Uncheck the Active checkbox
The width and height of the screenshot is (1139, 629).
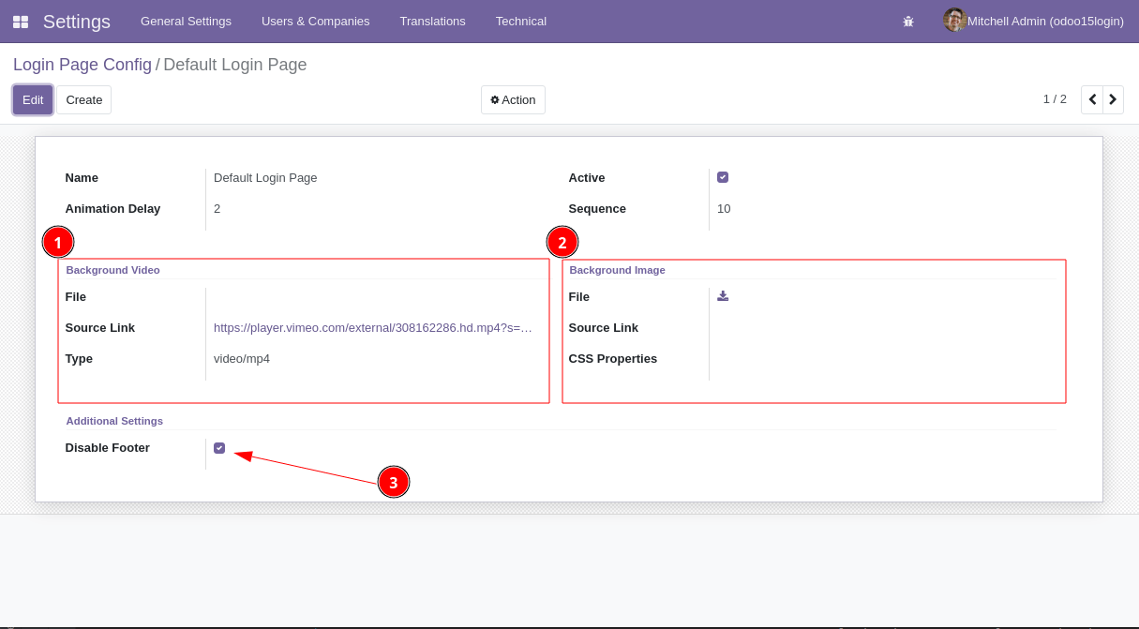coord(722,177)
